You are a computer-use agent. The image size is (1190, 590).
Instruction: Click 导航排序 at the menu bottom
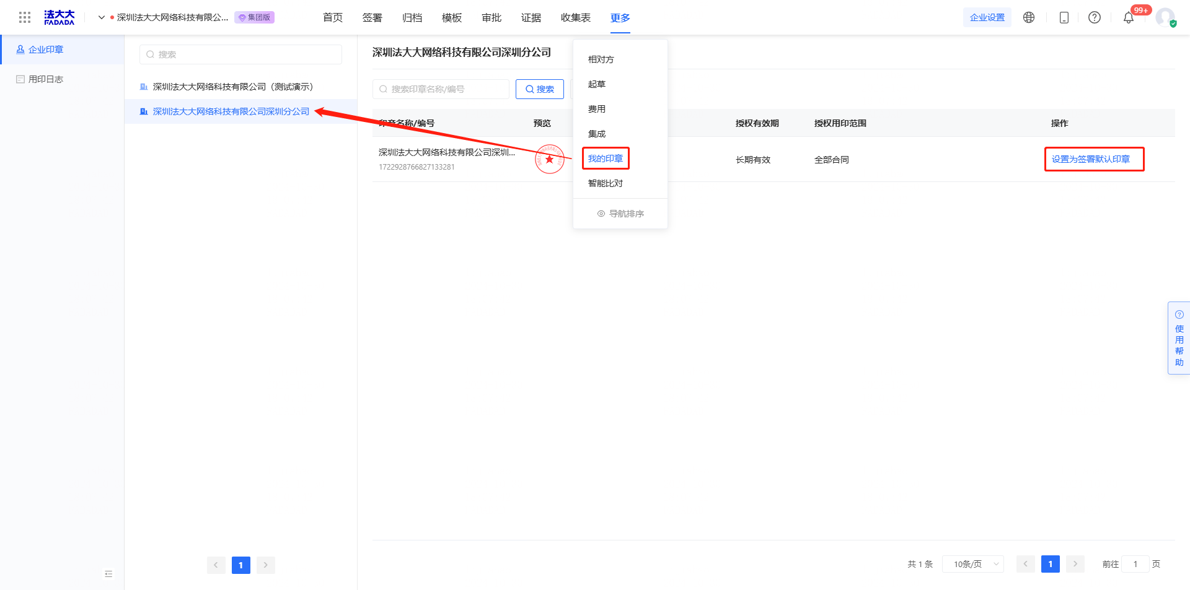pos(620,214)
